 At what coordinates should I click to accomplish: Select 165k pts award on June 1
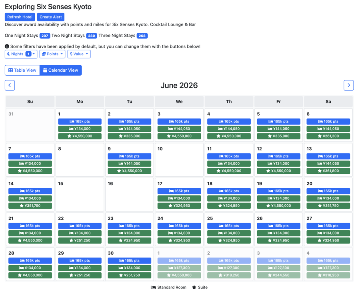click(80, 121)
